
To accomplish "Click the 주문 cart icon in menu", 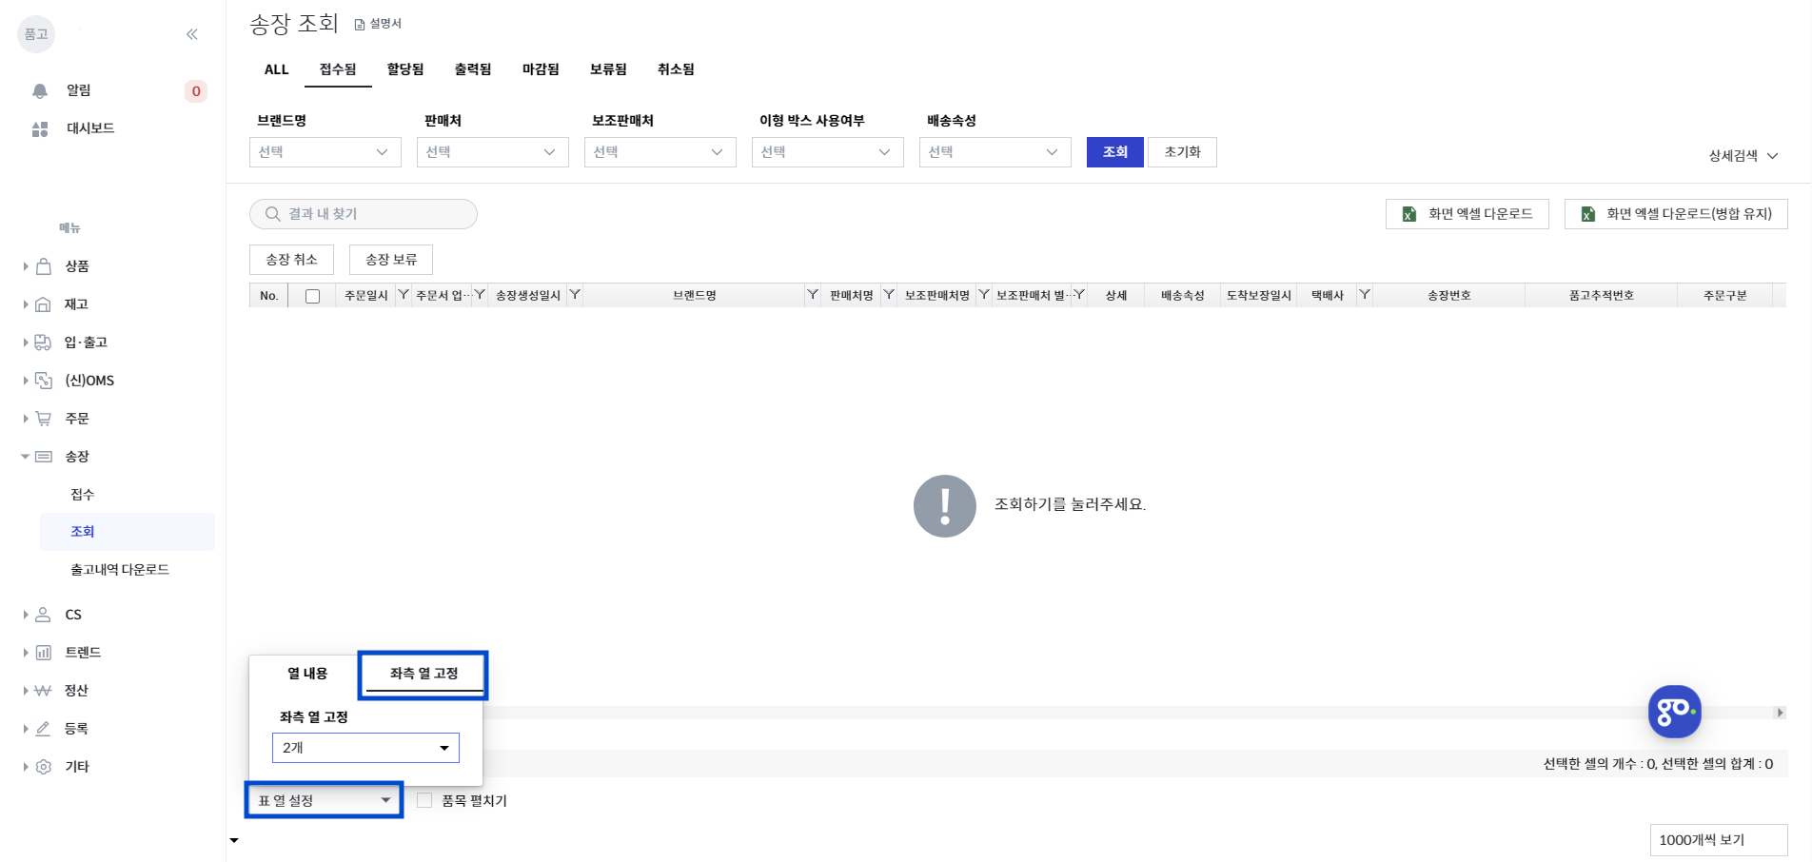I will point(44,419).
